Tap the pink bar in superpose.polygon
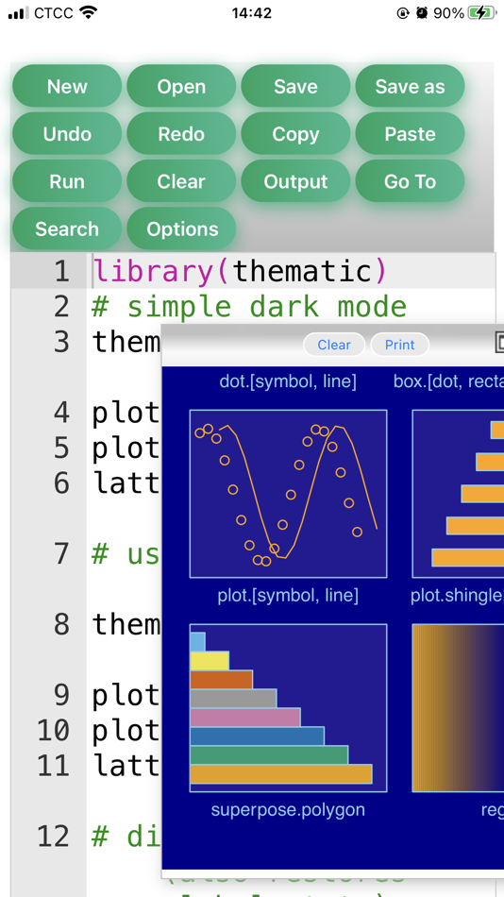Viewport: 504px width, 897px height. (244, 718)
